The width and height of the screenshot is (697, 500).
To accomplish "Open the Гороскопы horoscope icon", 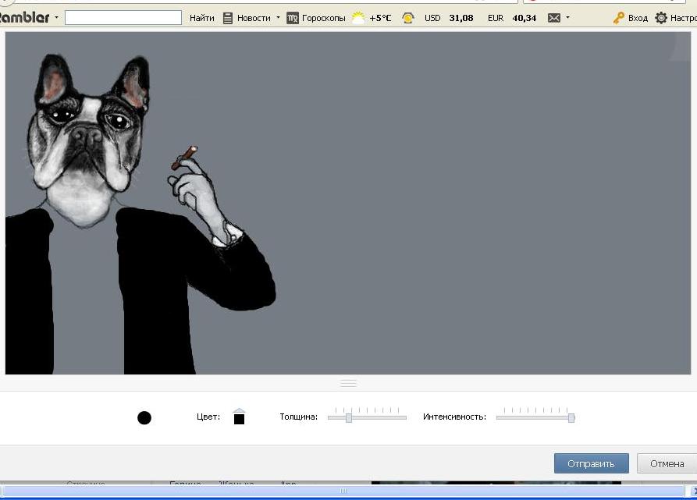I will pyautogui.click(x=293, y=18).
